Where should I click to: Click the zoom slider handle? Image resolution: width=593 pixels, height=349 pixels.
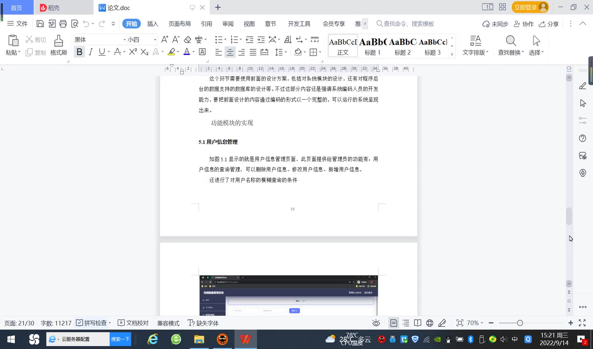[x=520, y=323]
